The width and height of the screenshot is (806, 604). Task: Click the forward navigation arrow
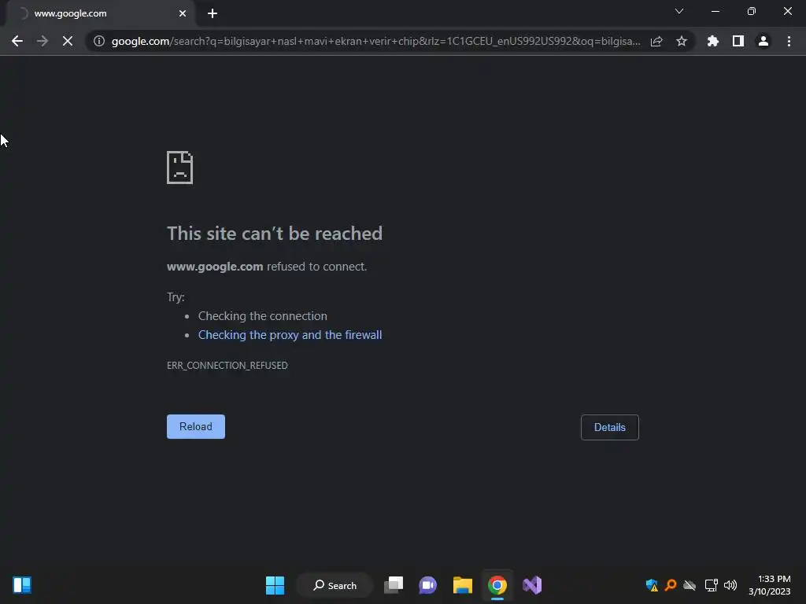43,41
